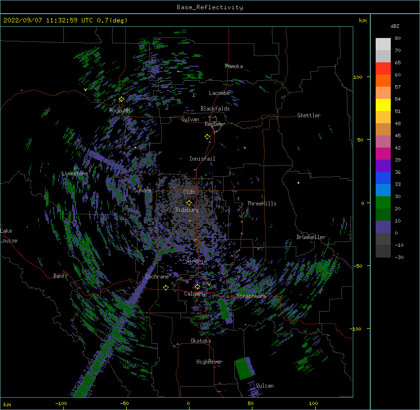Screen dimensions: 420x410
Task: Select the light gray 80 dBZ legend swatch
Action: coord(383,44)
